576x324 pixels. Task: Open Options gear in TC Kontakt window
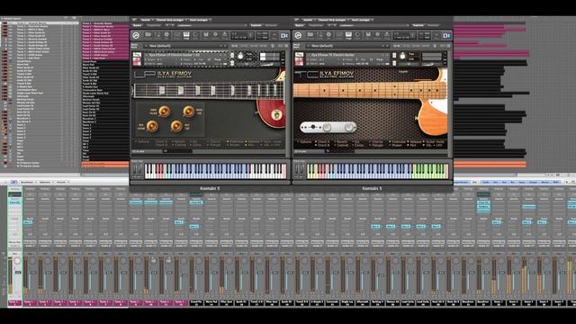pos(378,35)
